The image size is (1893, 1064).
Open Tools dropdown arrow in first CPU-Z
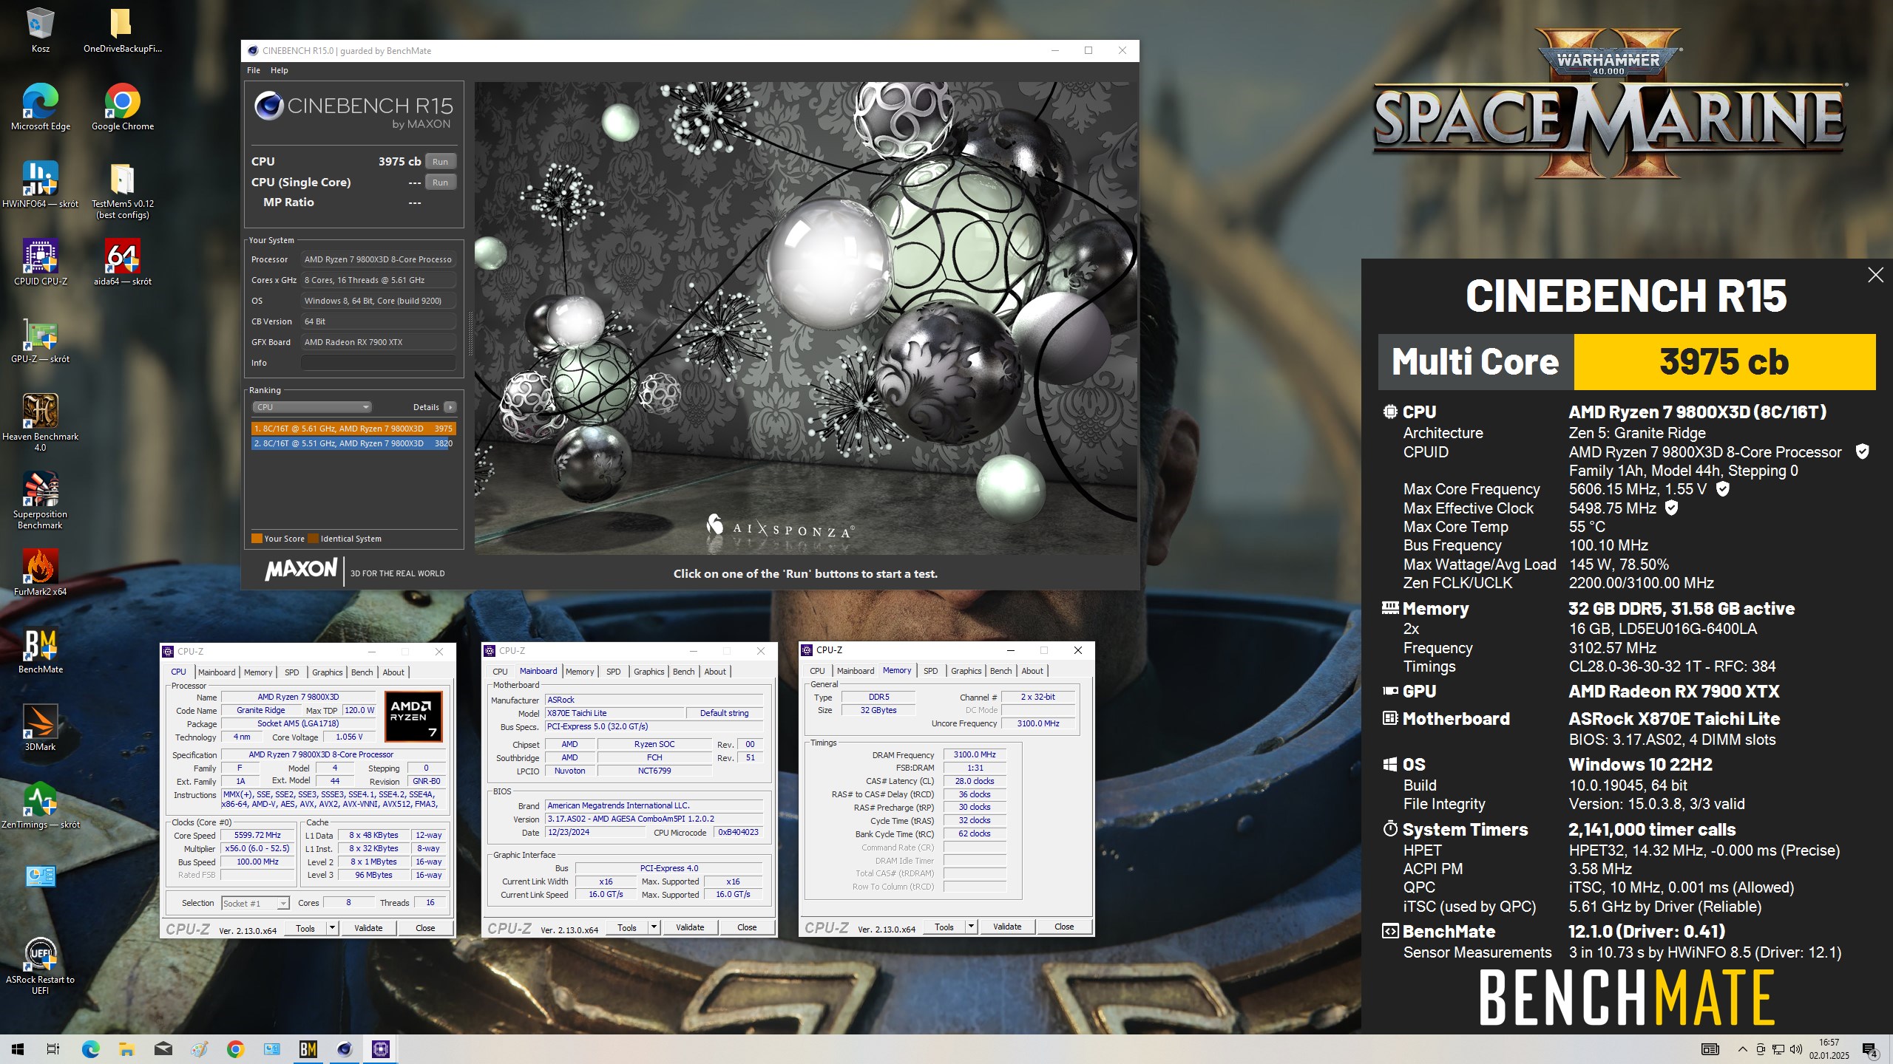pyautogui.click(x=333, y=929)
